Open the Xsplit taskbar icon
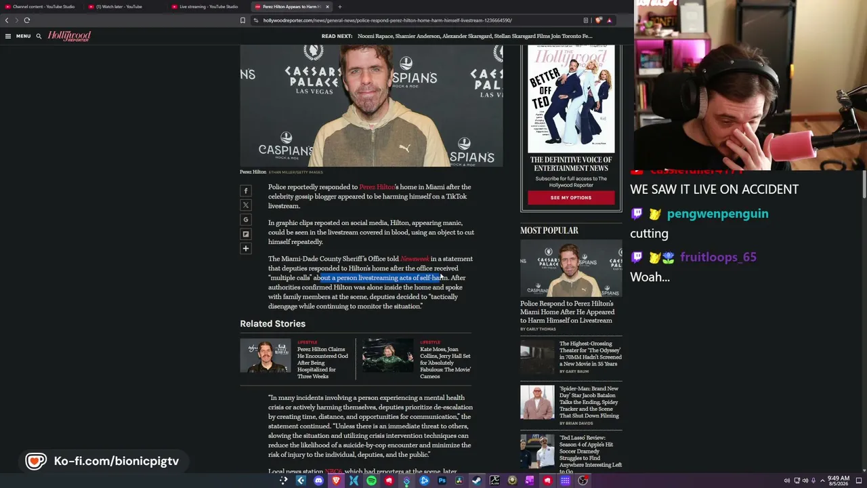This screenshot has height=488, width=867. tap(354, 481)
